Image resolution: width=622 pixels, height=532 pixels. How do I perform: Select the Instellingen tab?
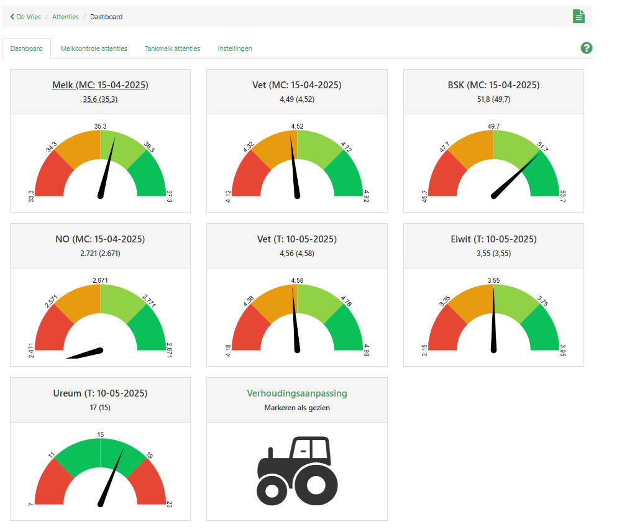pyautogui.click(x=235, y=48)
